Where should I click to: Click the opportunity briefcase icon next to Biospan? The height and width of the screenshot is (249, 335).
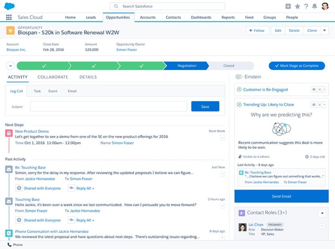coord(10,29)
